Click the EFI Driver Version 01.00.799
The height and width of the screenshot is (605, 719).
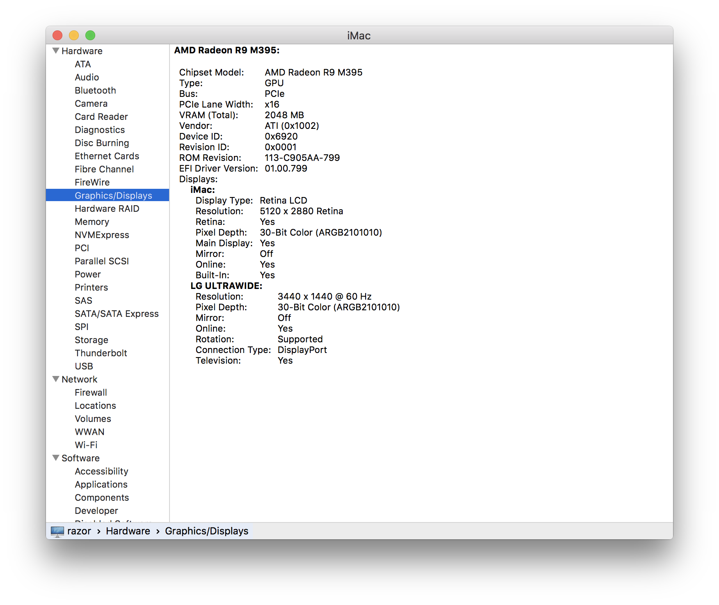(286, 168)
